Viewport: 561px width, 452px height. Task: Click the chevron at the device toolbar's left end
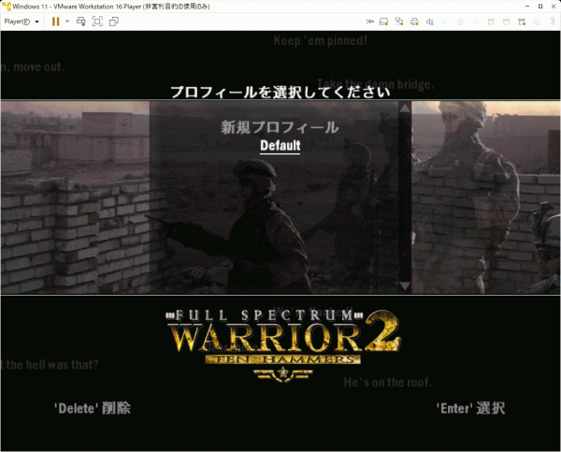click(x=369, y=22)
